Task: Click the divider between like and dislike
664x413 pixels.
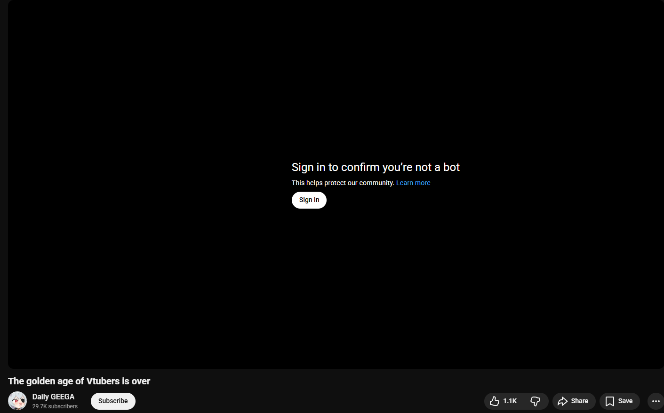Action: (x=524, y=401)
